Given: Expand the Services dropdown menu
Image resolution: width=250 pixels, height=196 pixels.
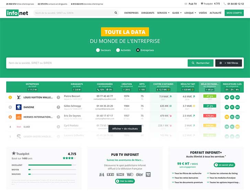Looking at the screenshot, I should pyautogui.click(x=163, y=13).
